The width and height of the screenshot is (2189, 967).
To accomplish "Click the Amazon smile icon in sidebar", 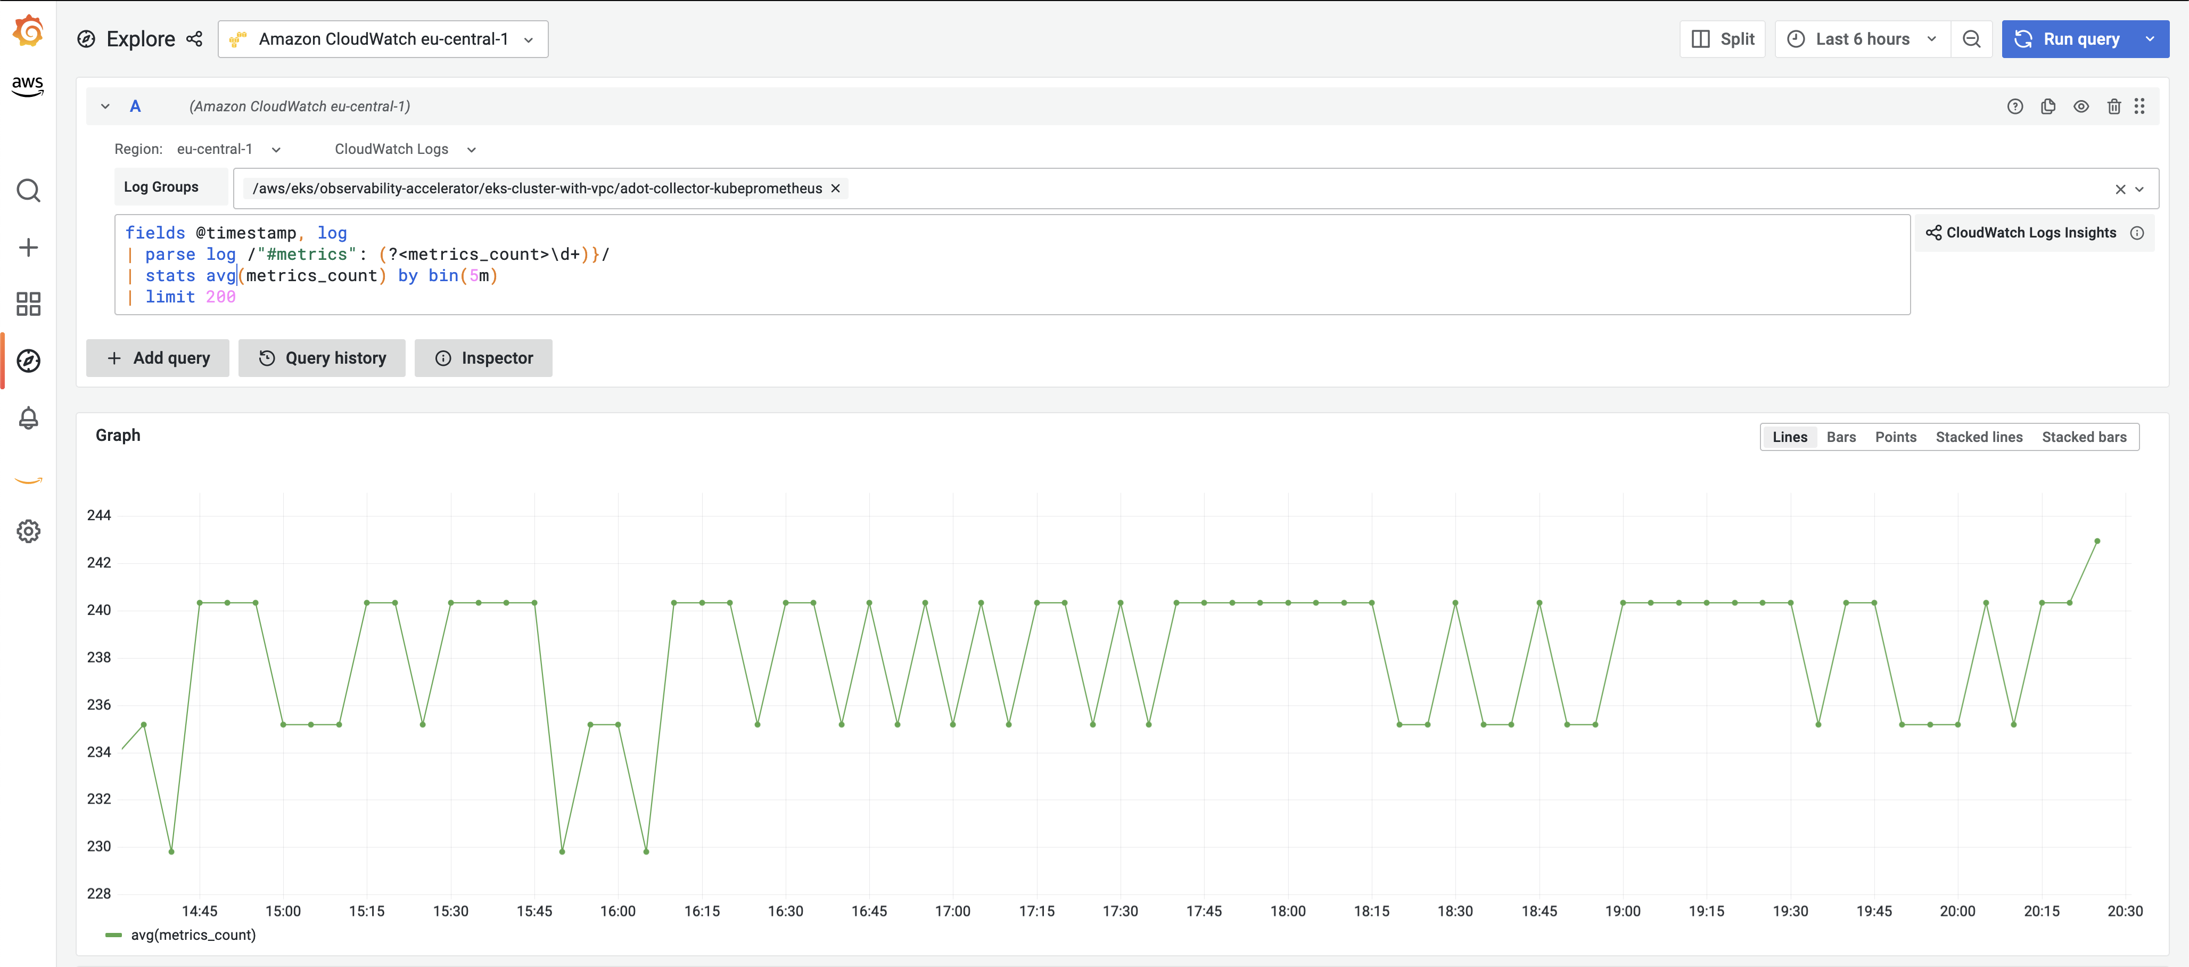I will click(x=28, y=480).
